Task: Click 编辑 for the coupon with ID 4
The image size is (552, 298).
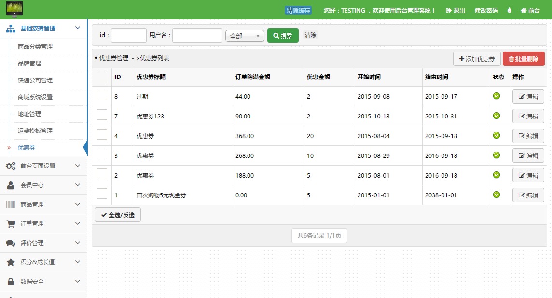Action: click(528, 136)
